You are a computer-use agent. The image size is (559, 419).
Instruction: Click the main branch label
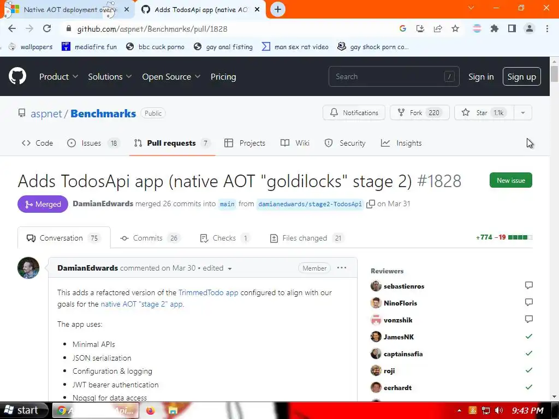coord(227,204)
